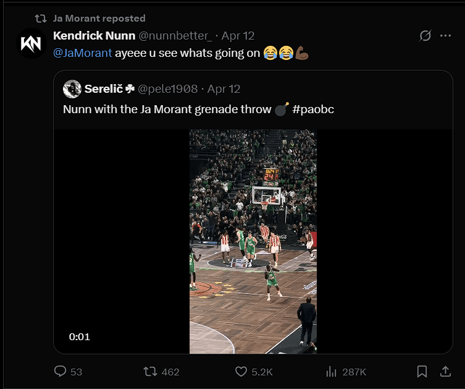Screen dimensions: 465x389
Task: Open the #paobc hashtag
Action: point(314,109)
